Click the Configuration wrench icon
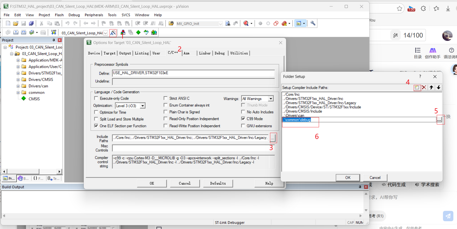Viewport: 457px width, 229px height. pos(313,24)
